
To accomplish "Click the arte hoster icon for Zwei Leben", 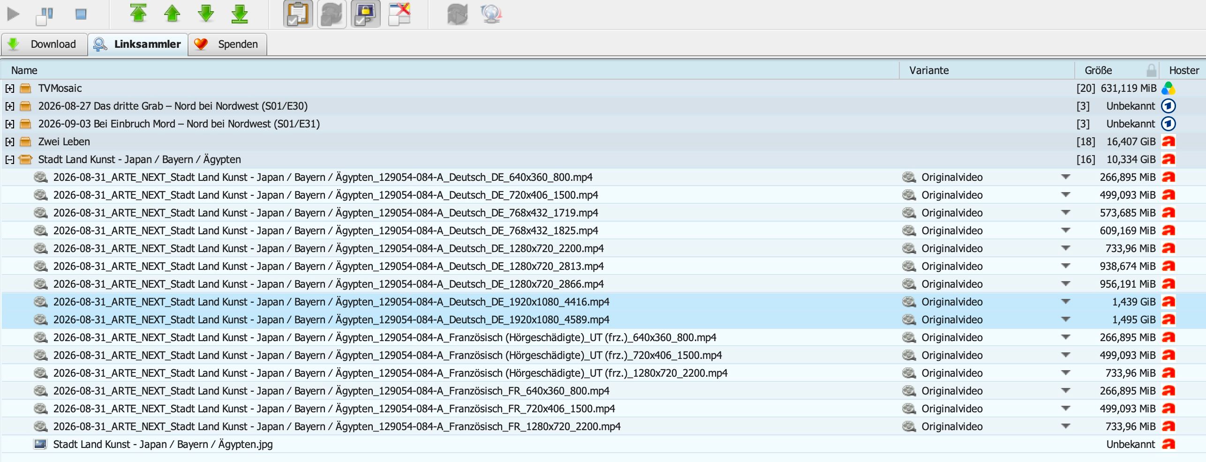I will pyautogui.click(x=1168, y=142).
